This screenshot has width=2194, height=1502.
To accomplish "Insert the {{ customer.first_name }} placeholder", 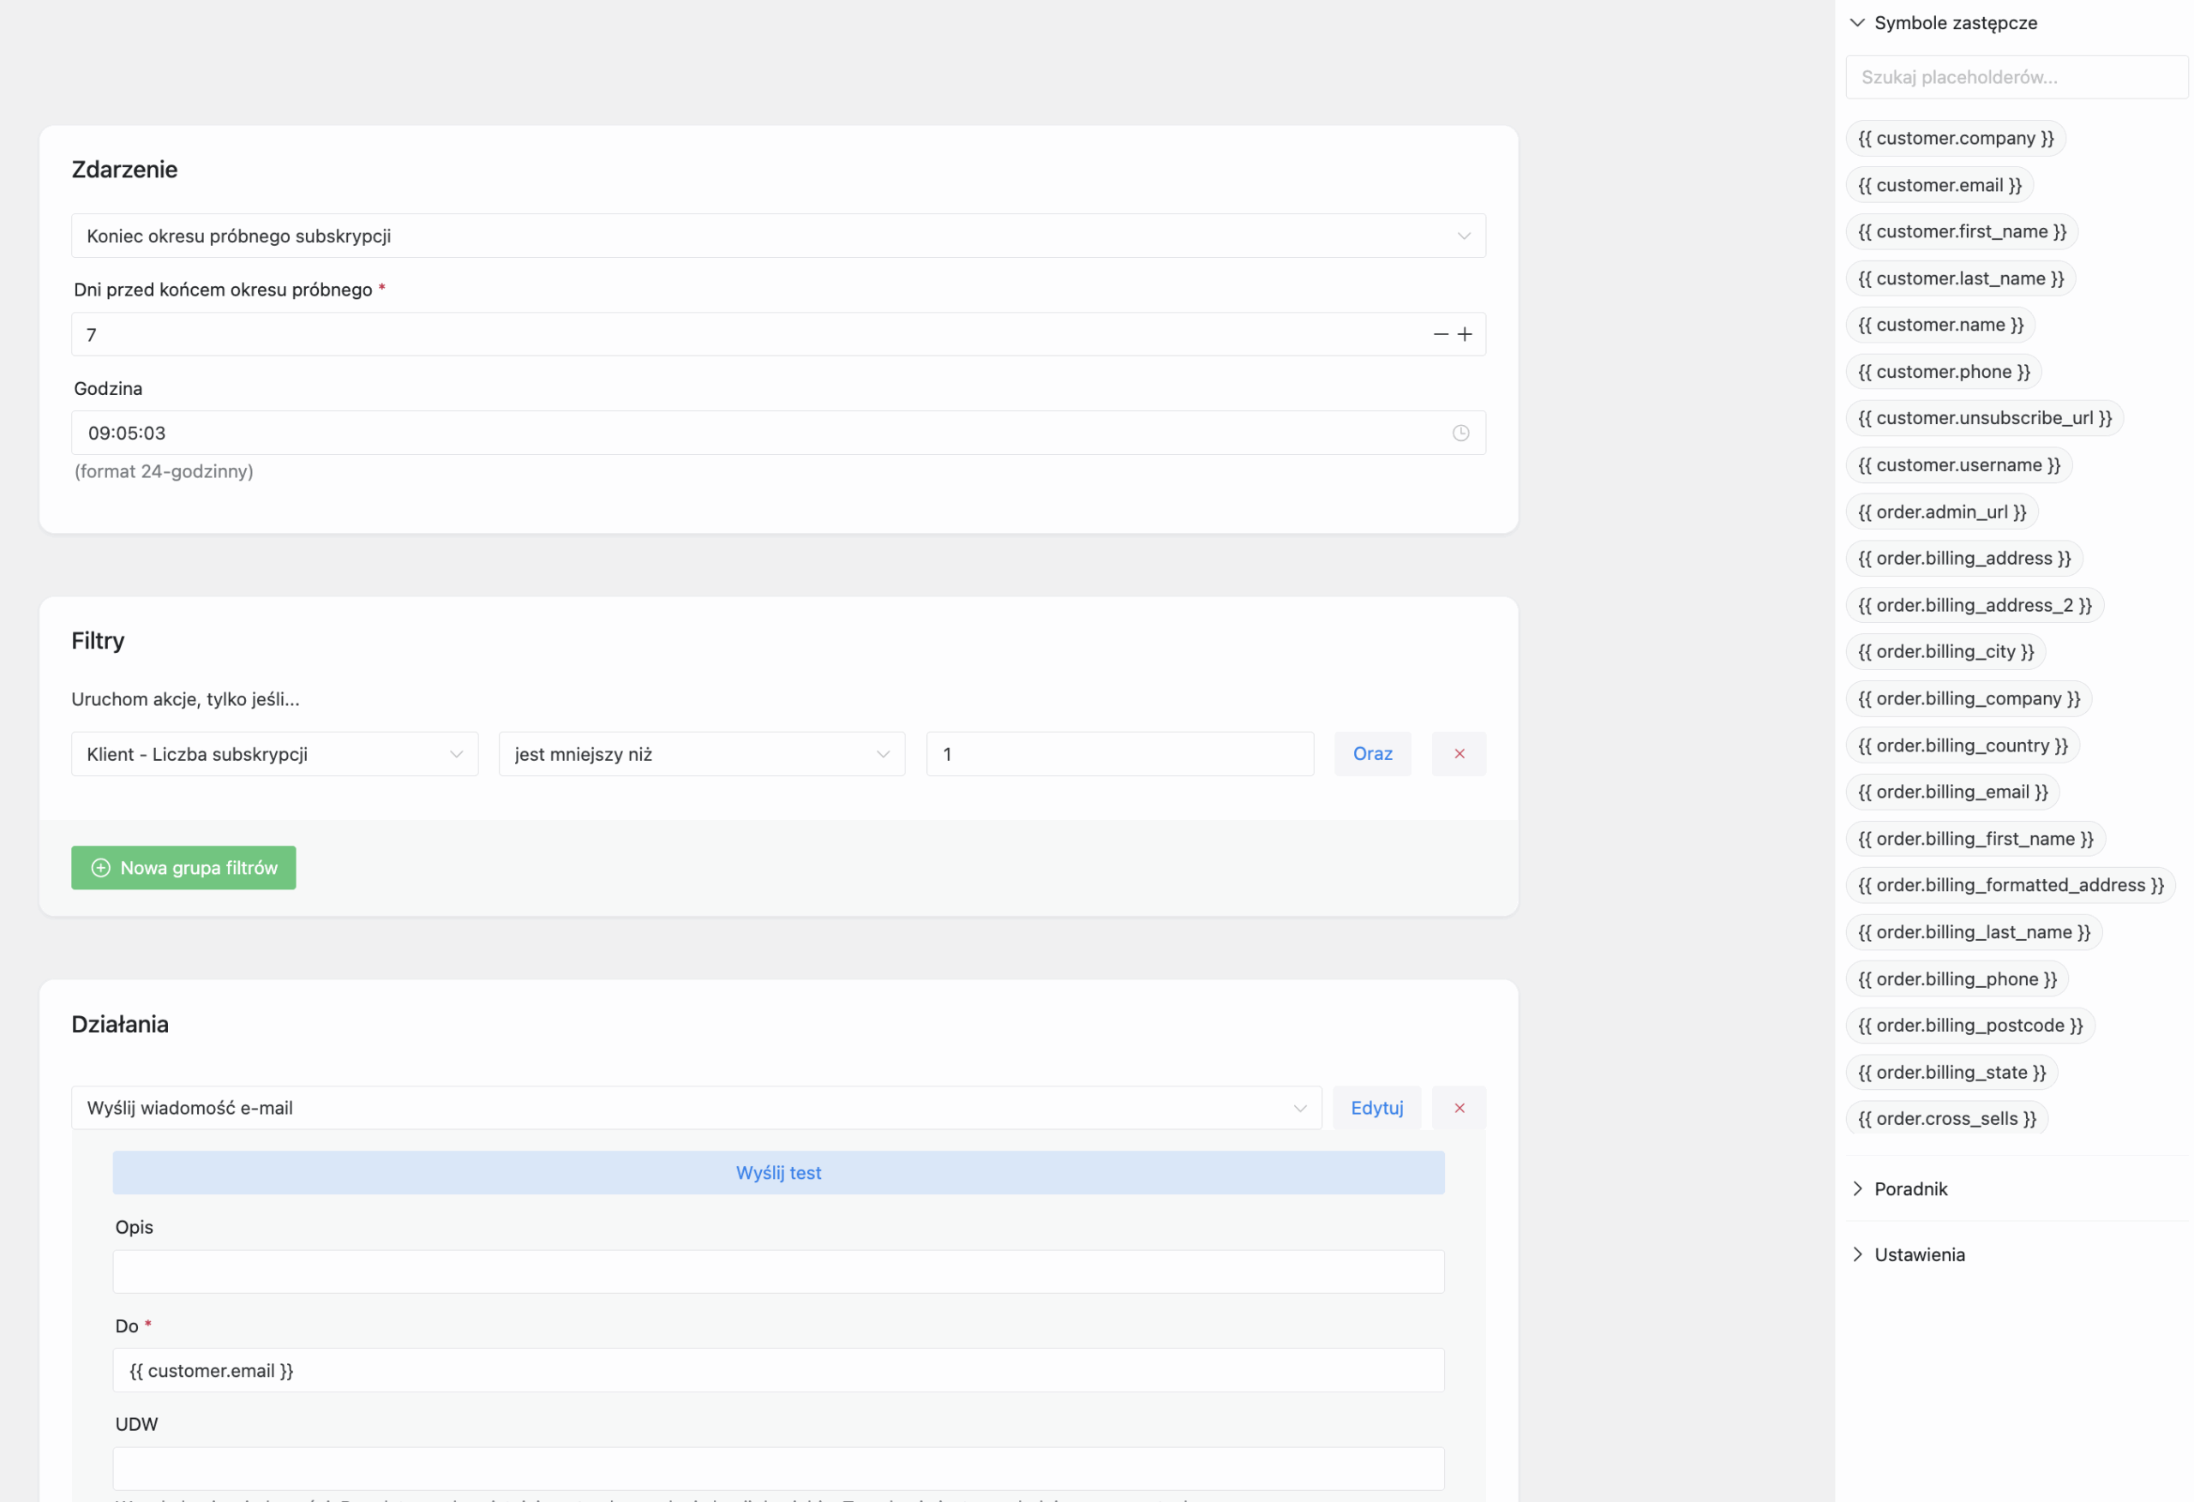I will 1961,232.
